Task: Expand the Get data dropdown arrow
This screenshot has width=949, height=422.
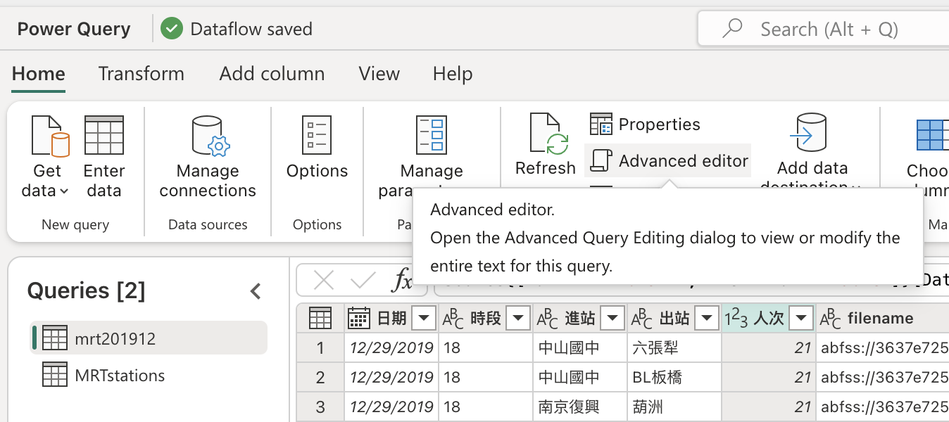Action: (64, 191)
